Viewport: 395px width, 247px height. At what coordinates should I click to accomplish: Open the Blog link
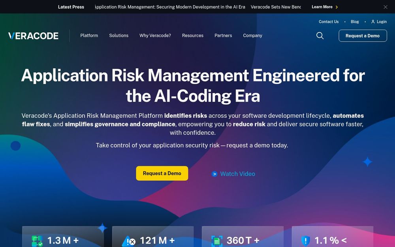point(355,22)
